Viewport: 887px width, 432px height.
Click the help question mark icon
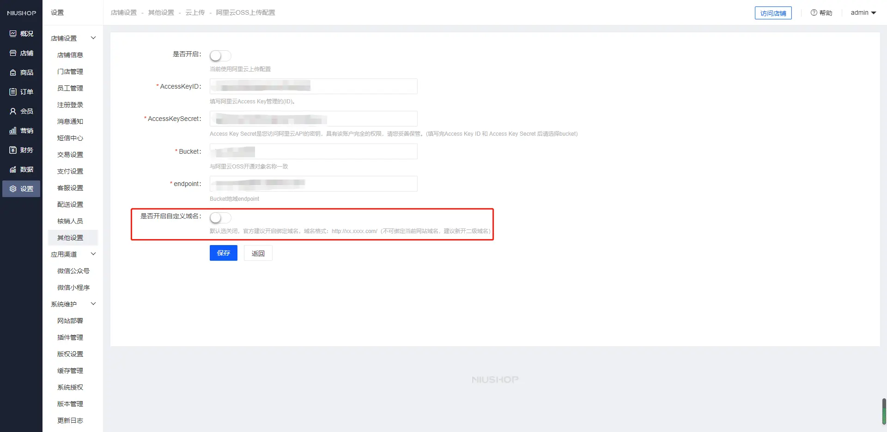pyautogui.click(x=814, y=13)
